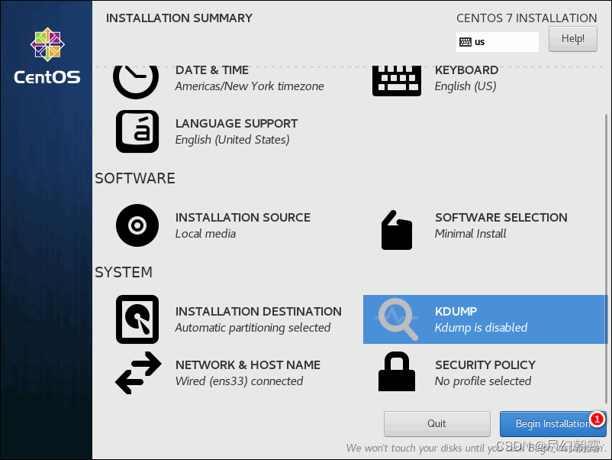Open Kdump magnifier icon
This screenshot has height=460, width=612.
pyautogui.click(x=397, y=319)
